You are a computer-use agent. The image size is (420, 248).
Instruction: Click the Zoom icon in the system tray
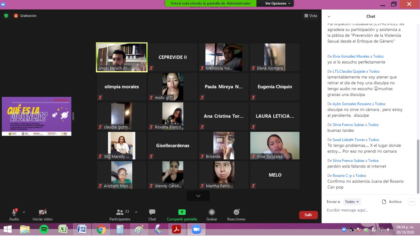pyautogui.click(x=344, y=230)
